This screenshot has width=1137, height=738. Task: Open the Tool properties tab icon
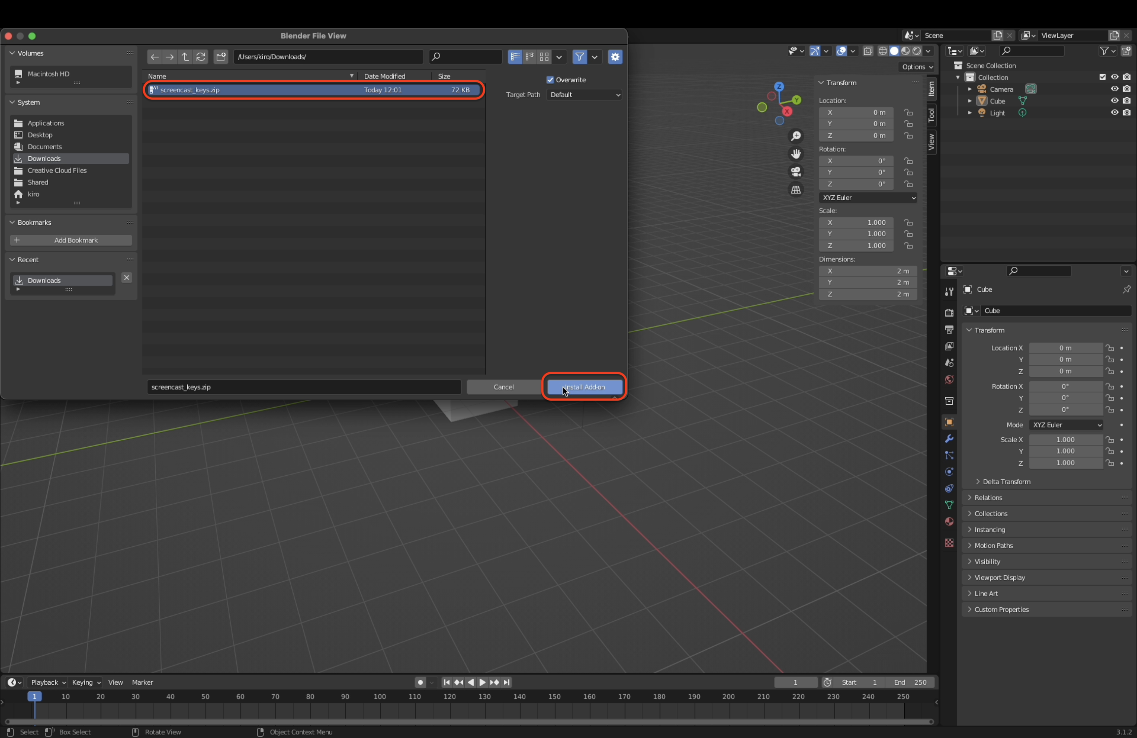(949, 292)
